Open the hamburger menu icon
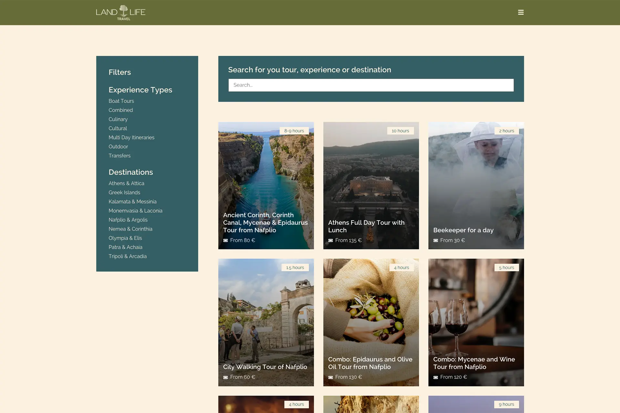620x413 pixels. click(x=521, y=12)
